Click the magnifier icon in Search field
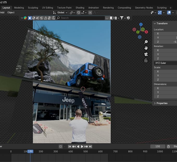The height and width of the screenshot is (162, 177). click(58, 18)
